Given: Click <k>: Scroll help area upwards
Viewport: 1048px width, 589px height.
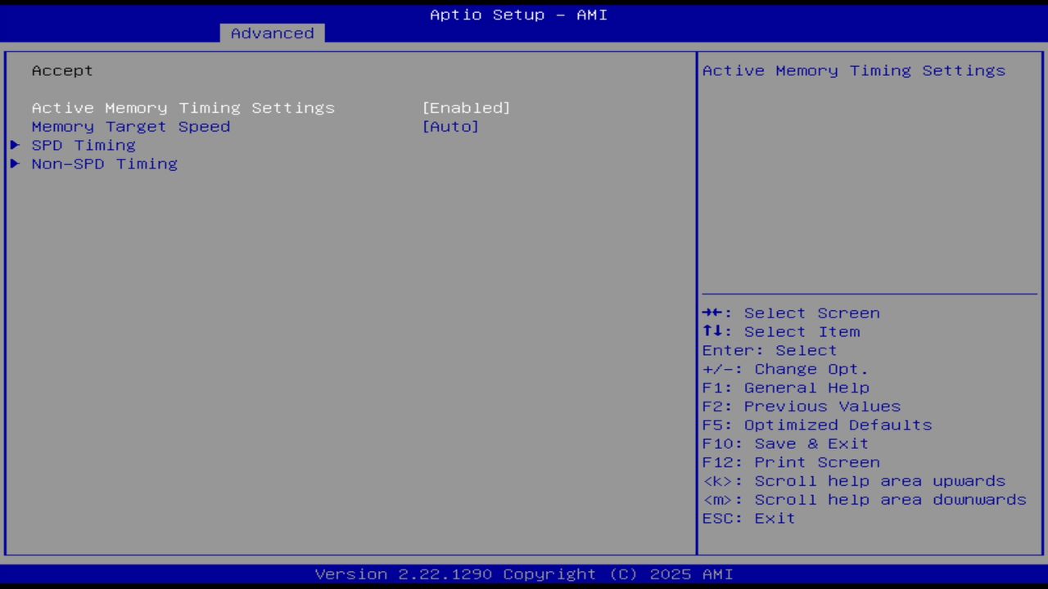Looking at the screenshot, I should [854, 481].
